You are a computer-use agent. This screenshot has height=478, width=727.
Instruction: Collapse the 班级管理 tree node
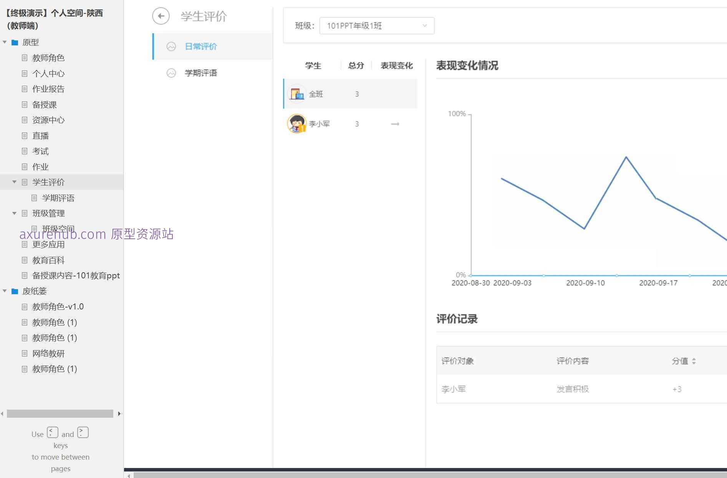click(x=15, y=213)
